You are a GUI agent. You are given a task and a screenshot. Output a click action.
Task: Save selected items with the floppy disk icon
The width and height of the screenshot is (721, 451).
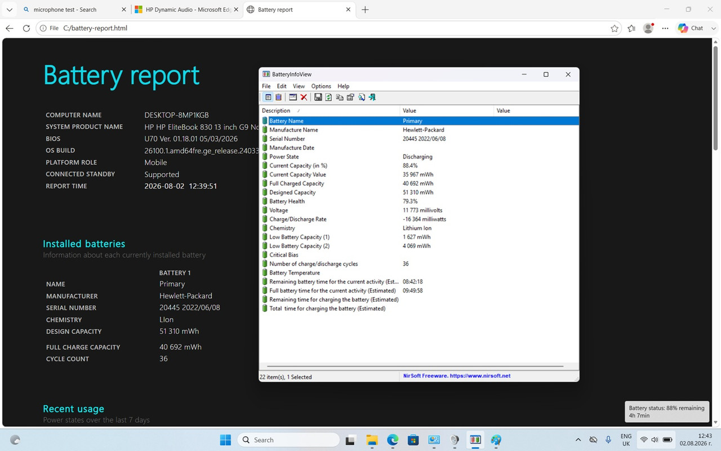[x=318, y=98]
